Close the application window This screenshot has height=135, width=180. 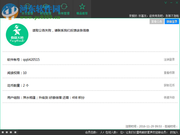tap(177, 2)
